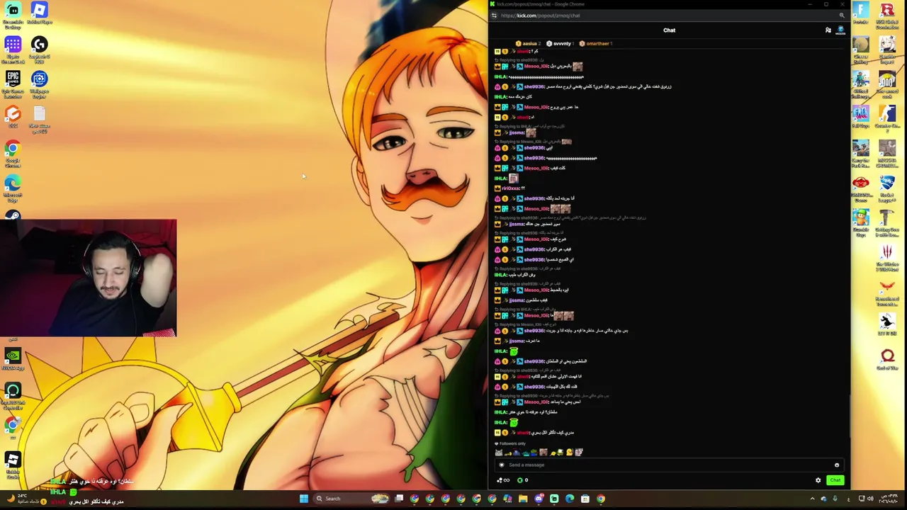Open The Witcher 3 desktop shortcut
The height and width of the screenshot is (510, 907).
click(887, 258)
